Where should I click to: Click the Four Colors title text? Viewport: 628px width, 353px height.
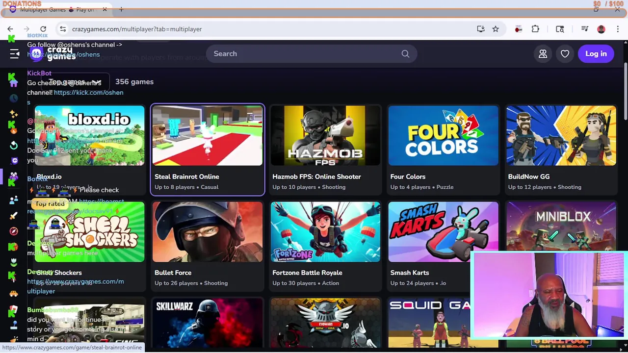[x=408, y=176]
